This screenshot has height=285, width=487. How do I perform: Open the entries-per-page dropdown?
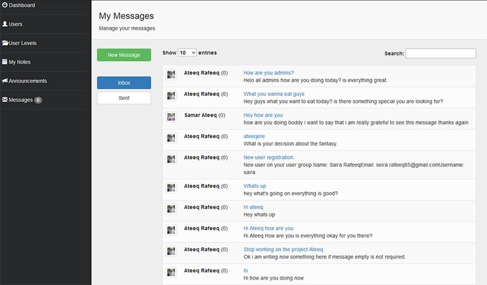point(187,53)
